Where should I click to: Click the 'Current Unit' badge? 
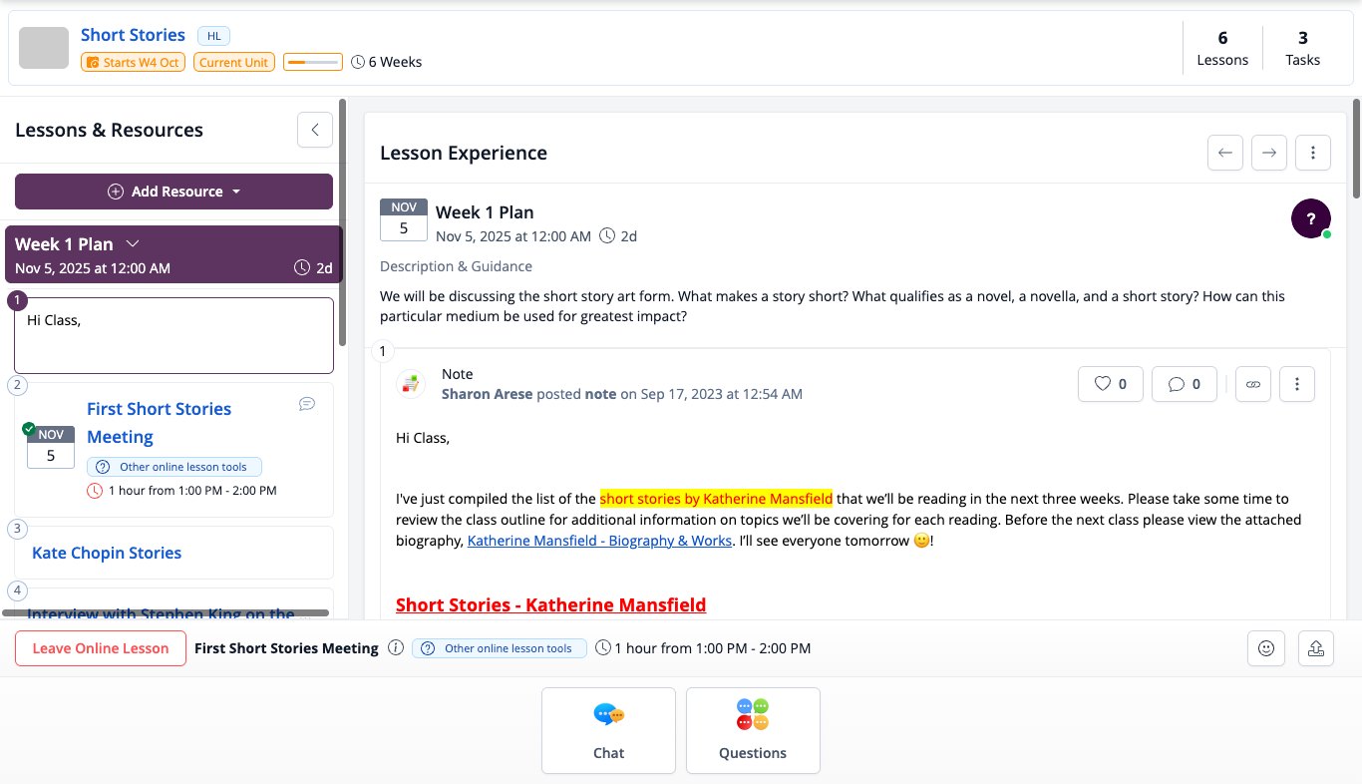coord(234,62)
